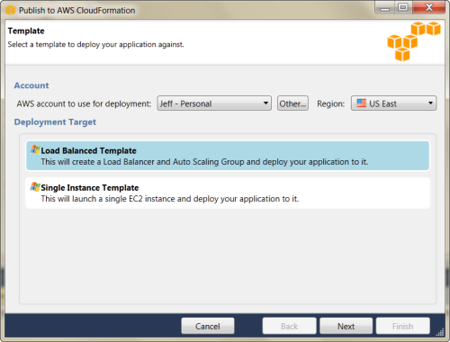The width and height of the screenshot is (450, 342).
Task: Click the Cancel button
Action: coord(208,326)
